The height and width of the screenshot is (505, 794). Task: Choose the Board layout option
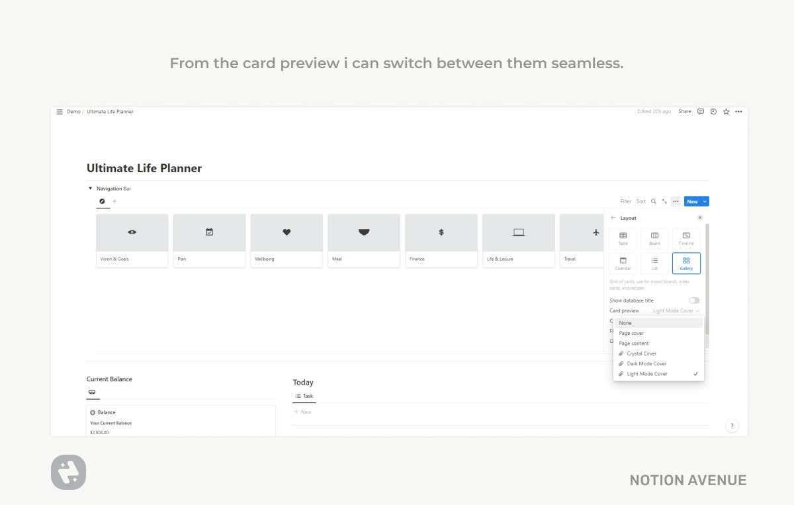(654, 238)
